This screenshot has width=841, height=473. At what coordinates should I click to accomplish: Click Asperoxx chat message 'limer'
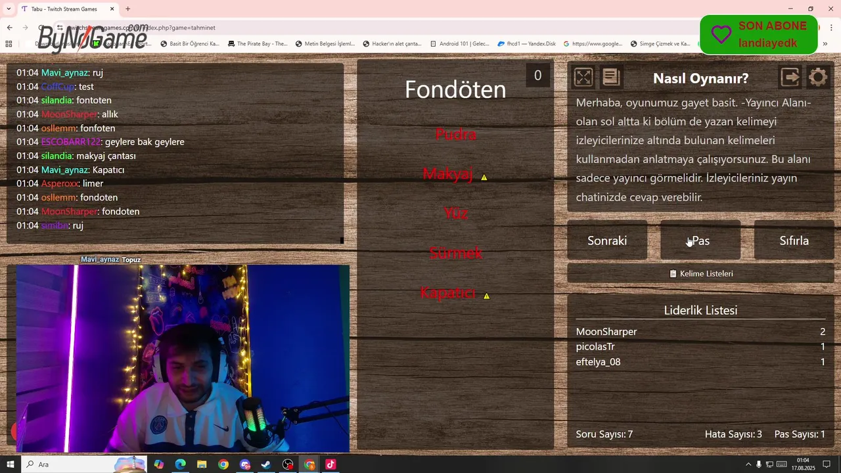pos(93,183)
